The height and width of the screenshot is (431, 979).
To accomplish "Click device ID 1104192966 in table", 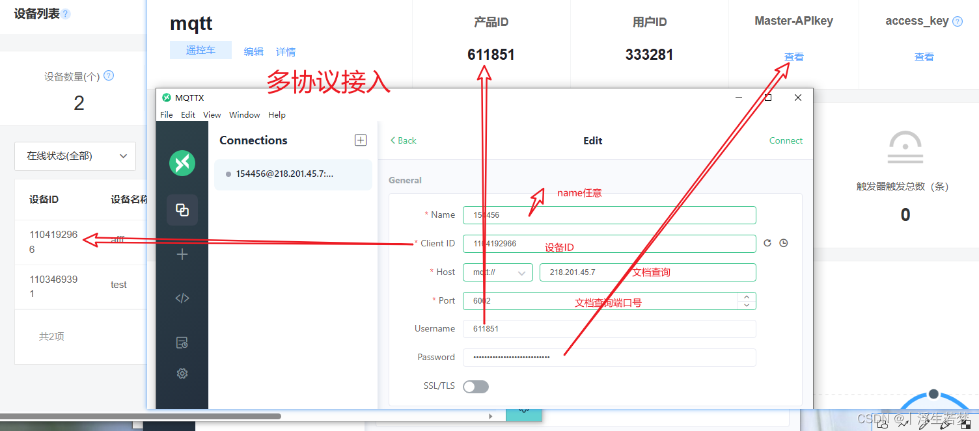I will pos(53,242).
